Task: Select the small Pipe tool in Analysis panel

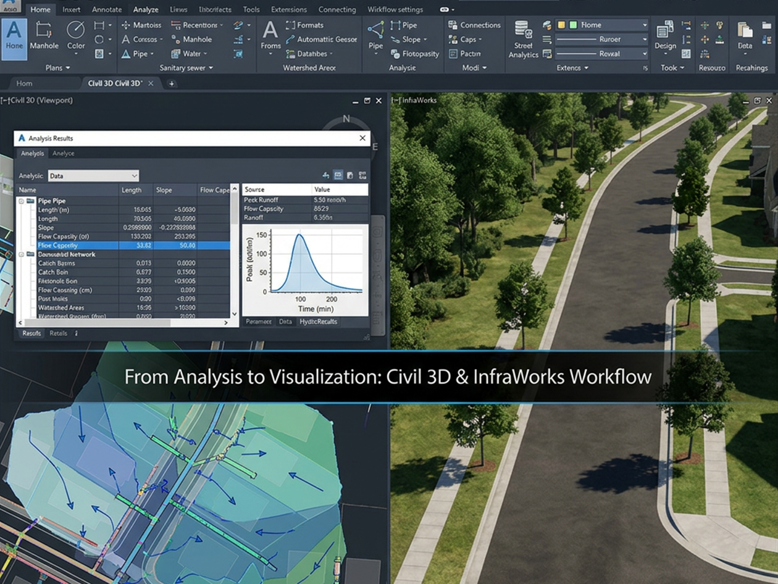Action: click(404, 25)
